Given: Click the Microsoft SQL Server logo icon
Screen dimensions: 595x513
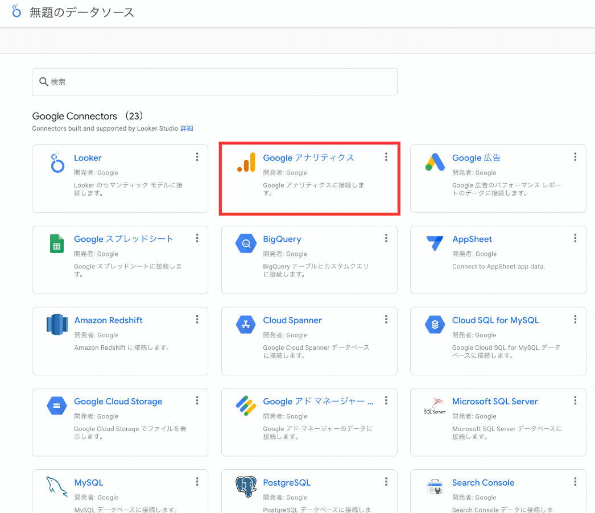Looking at the screenshot, I should (x=435, y=406).
